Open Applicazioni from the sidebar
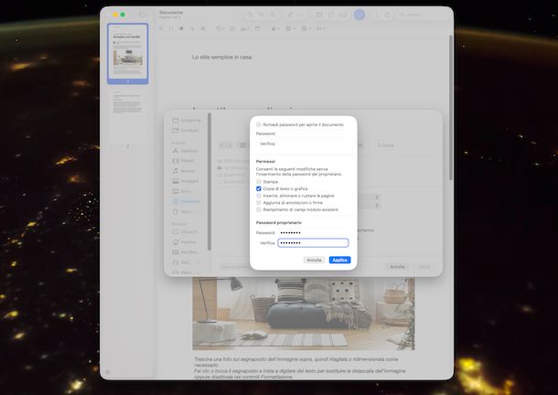 pyautogui.click(x=190, y=149)
